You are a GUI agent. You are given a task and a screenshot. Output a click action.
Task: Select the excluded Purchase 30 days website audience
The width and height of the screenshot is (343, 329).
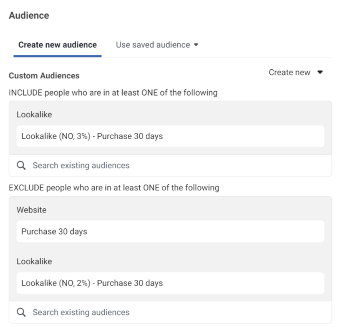[170, 231]
